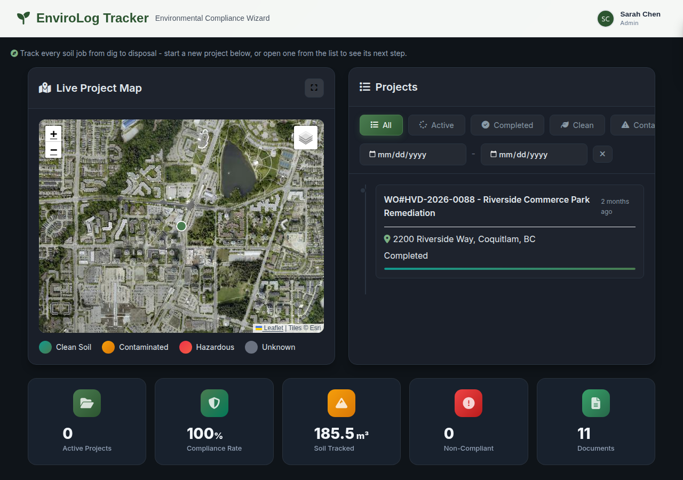Click the timeline dot beside the project card

point(363,190)
